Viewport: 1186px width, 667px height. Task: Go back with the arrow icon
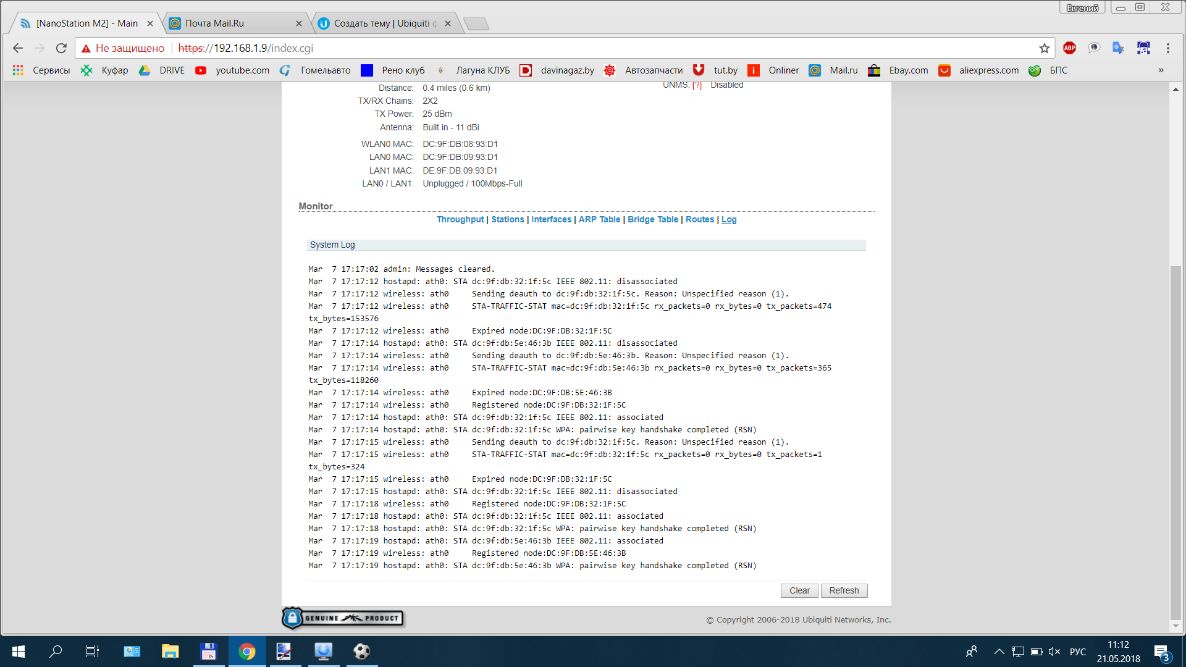(18, 48)
